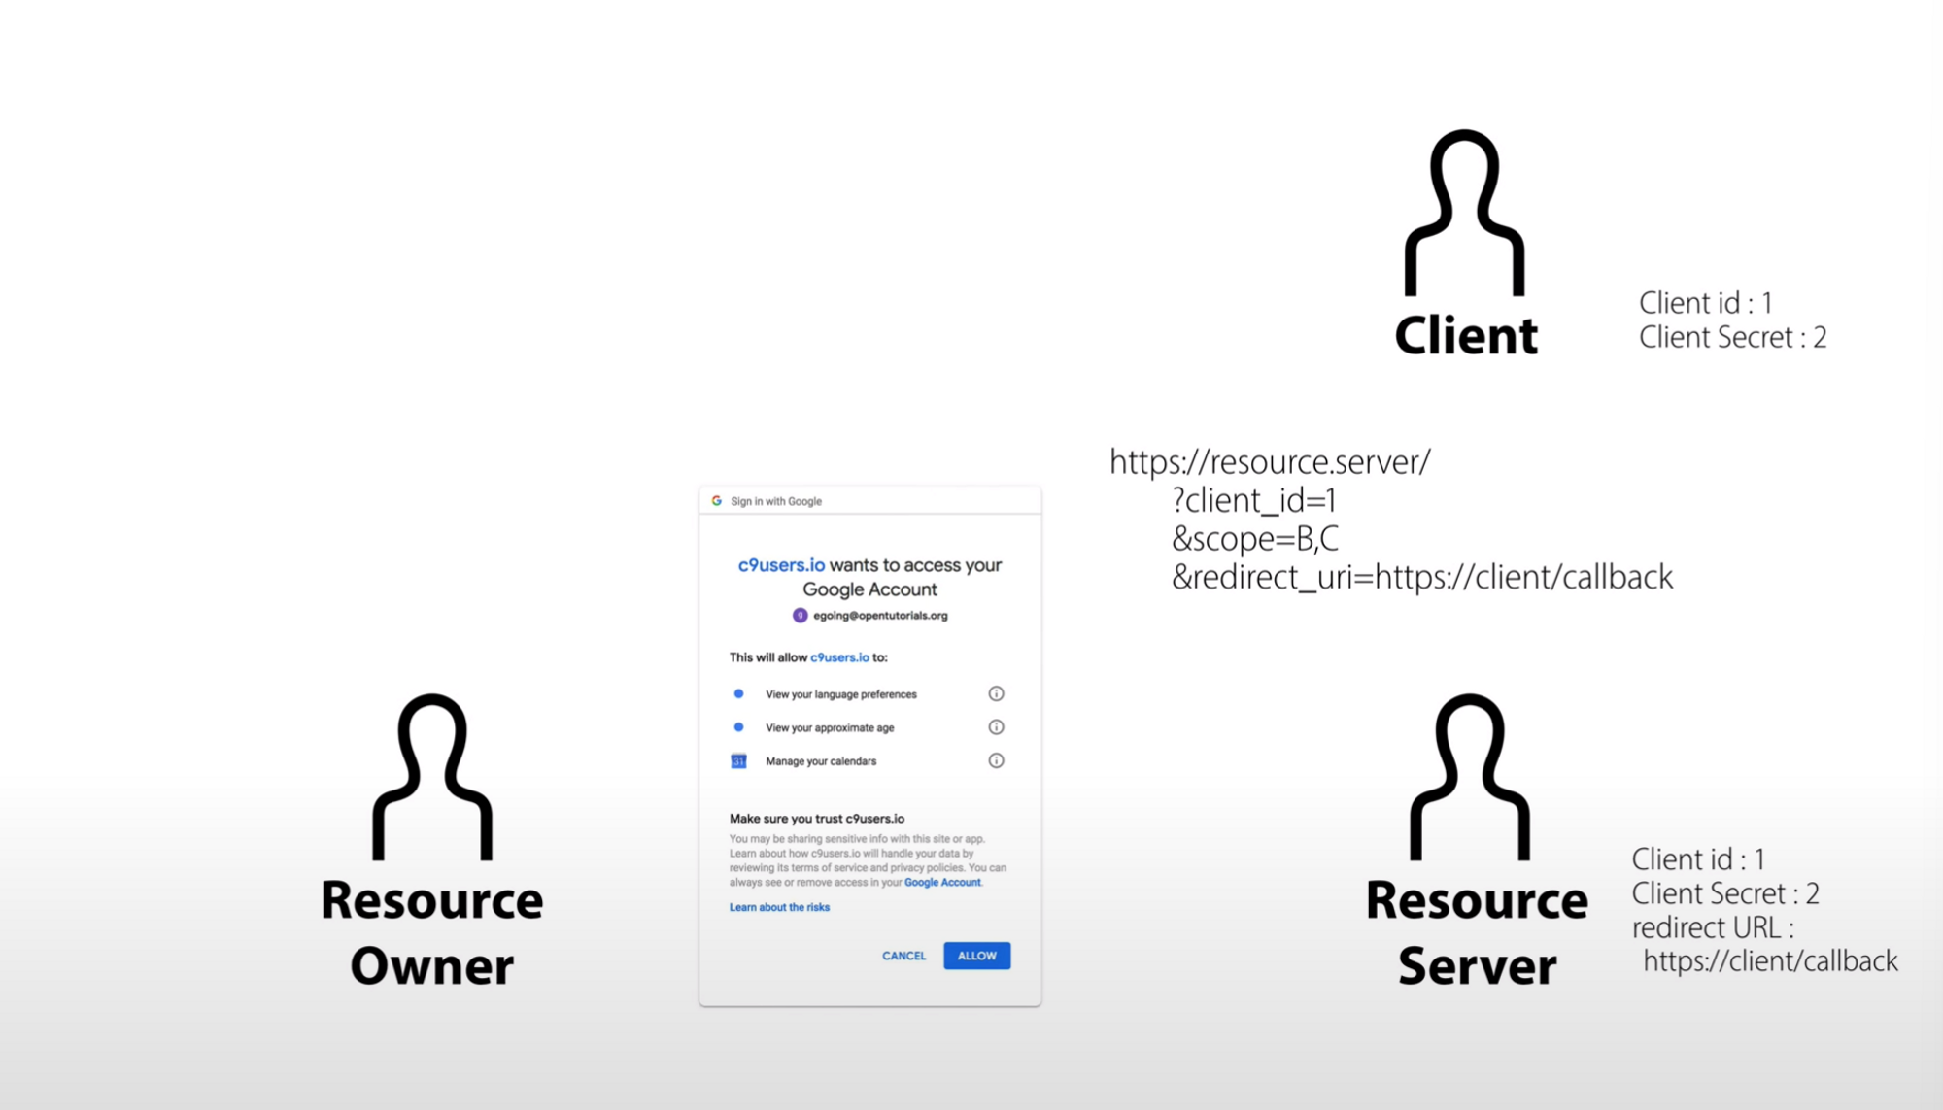The width and height of the screenshot is (1943, 1110).
Task: Click c9users.io link in This will allow line
Action: (x=839, y=657)
